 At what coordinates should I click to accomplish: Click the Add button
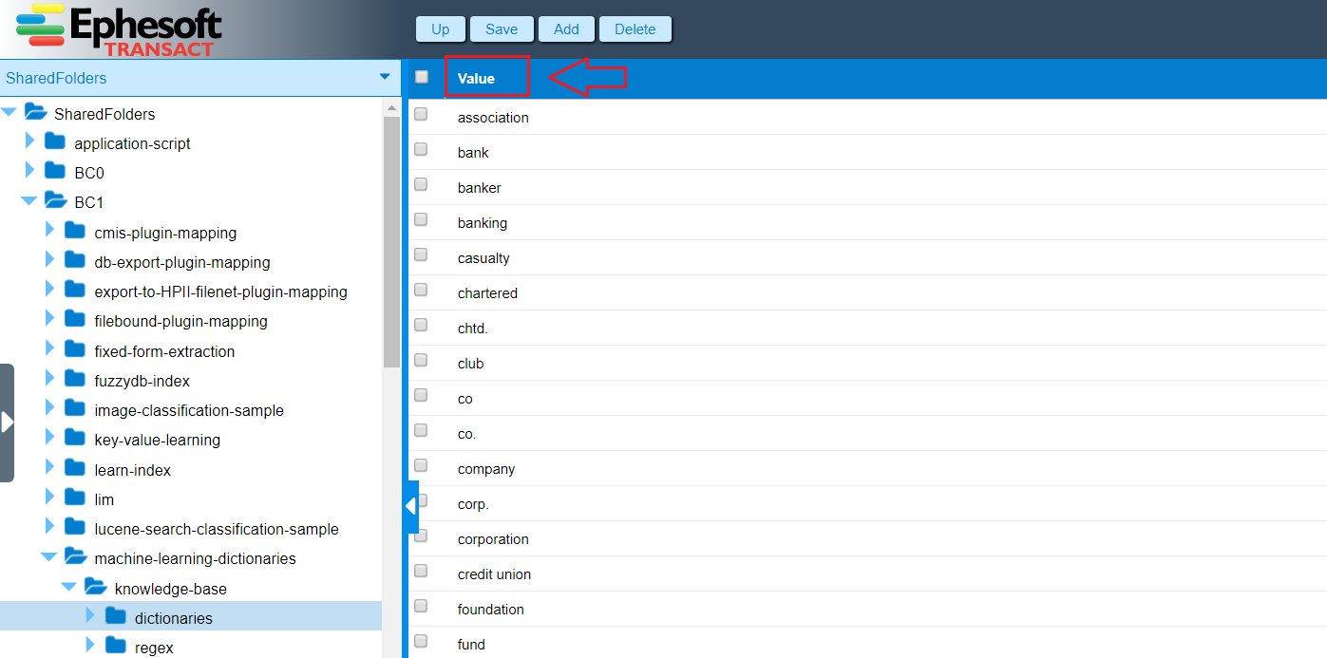pos(566,29)
